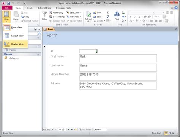The width and height of the screenshot is (180, 137).
Task: Open the font size combo box
Action: pos(159,12)
